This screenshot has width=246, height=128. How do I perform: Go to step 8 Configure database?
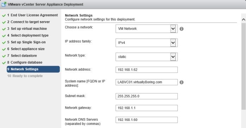tap(25, 62)
